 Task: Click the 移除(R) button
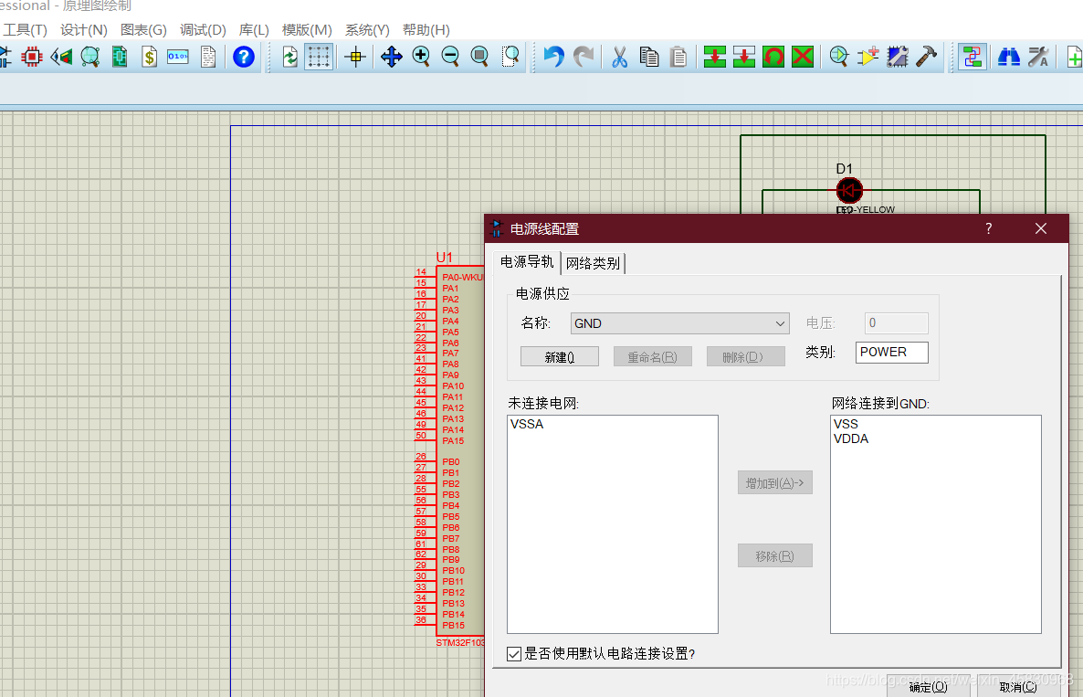(x=775, y=556)
